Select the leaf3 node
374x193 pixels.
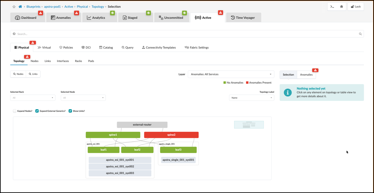pyautogui.click(x=178, y=150)
